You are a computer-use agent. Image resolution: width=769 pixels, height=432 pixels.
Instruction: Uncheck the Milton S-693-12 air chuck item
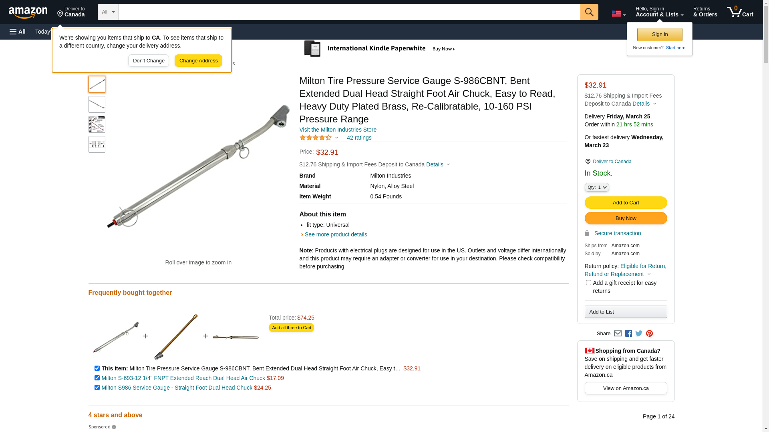pyautogui.click(x=97, y=378)
